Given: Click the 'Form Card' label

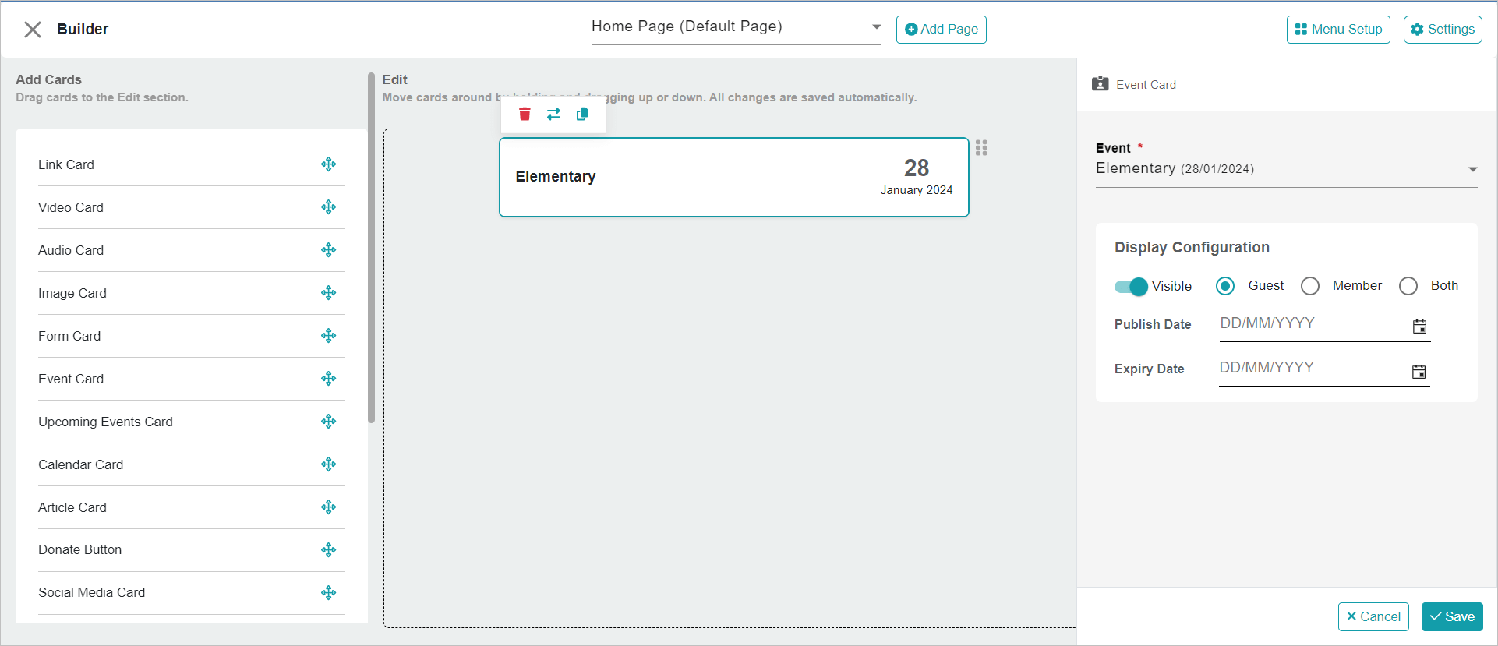Looking at the screenshot, I should pyautogui.click(x=69, y=336).
